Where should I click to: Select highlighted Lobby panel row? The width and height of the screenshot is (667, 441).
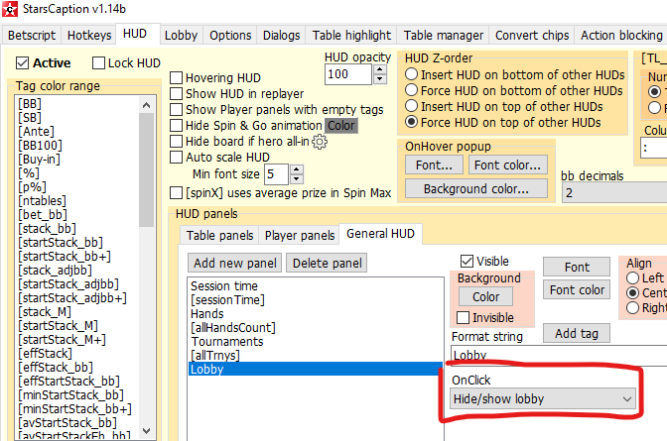coord(316,369)
